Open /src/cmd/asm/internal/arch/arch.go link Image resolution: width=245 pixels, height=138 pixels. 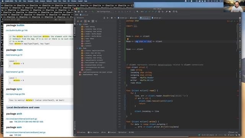(x=21, y=119)
